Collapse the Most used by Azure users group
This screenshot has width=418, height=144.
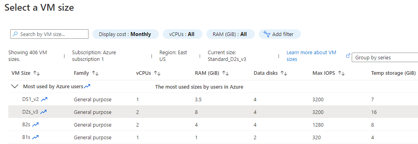(x=15, y=86)
